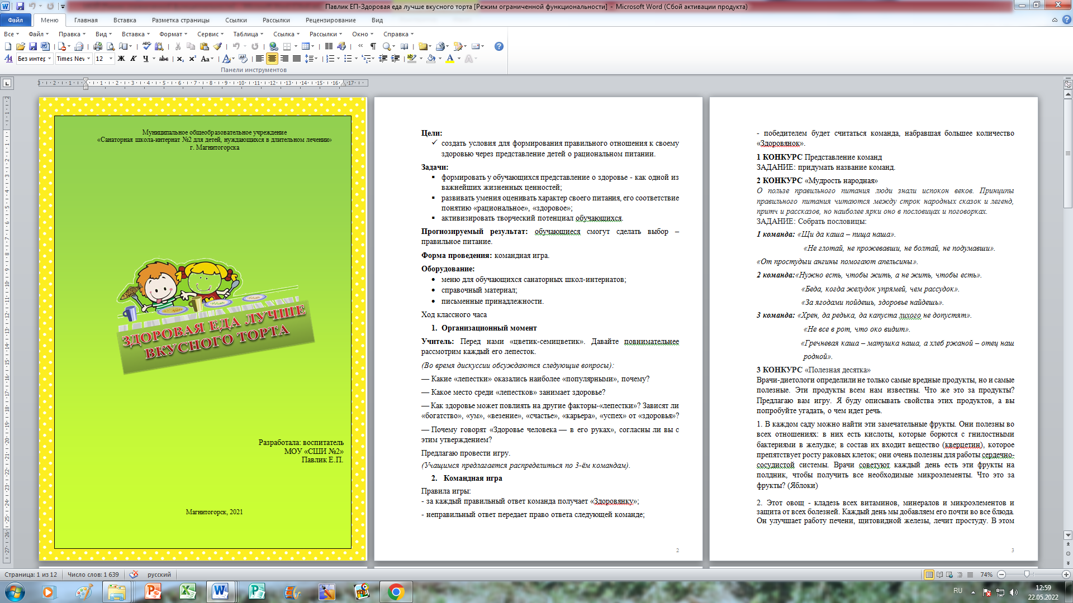Screen dimensions: 1073x603
Task: Open the Файл tab
Action: (16, 20)
